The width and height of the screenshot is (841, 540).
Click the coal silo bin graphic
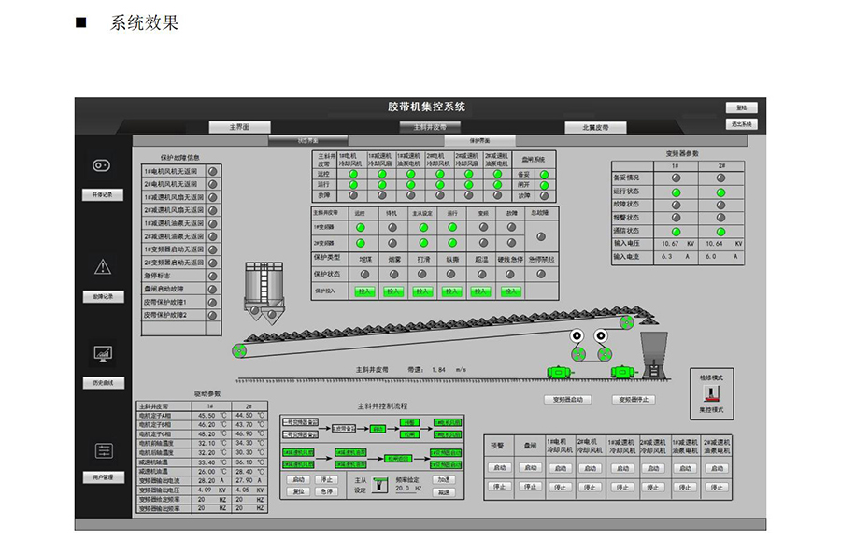pyautogui.click(x=264, y=292)
